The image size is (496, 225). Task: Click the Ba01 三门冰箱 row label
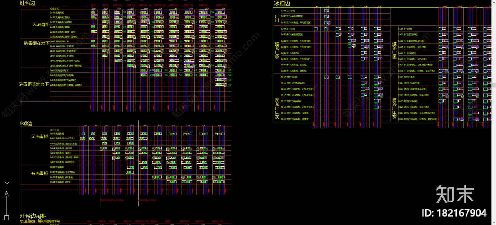(x=288, y=11)
